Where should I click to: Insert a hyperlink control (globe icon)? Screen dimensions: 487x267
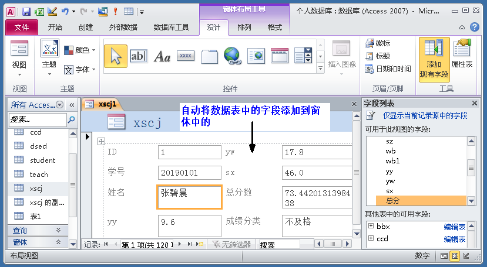(x=232, y=56)
